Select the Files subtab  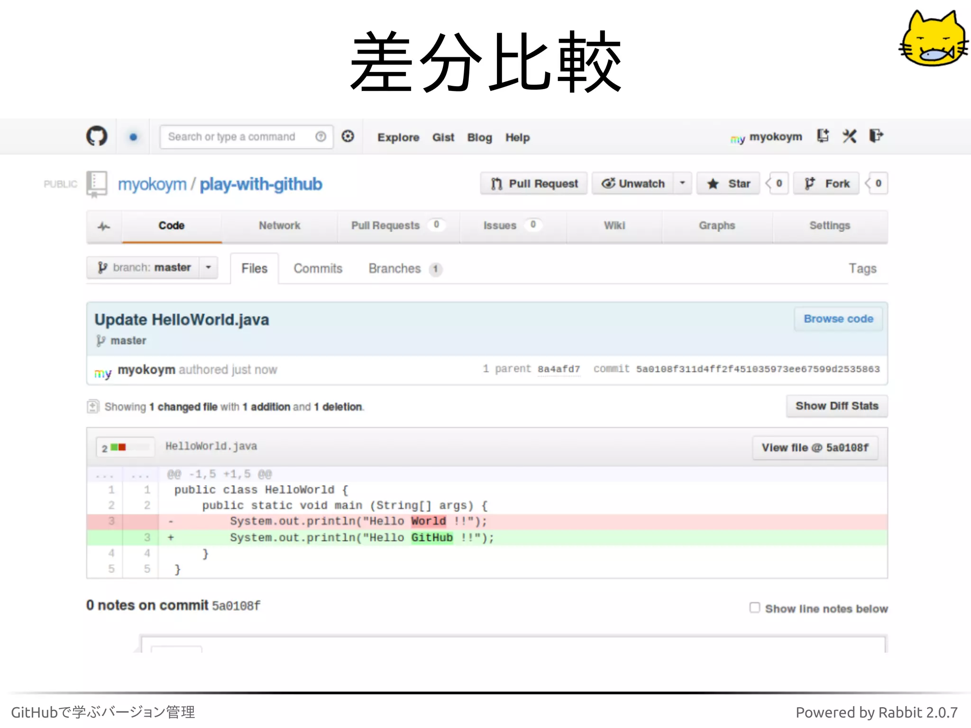(x=255, y=269)
